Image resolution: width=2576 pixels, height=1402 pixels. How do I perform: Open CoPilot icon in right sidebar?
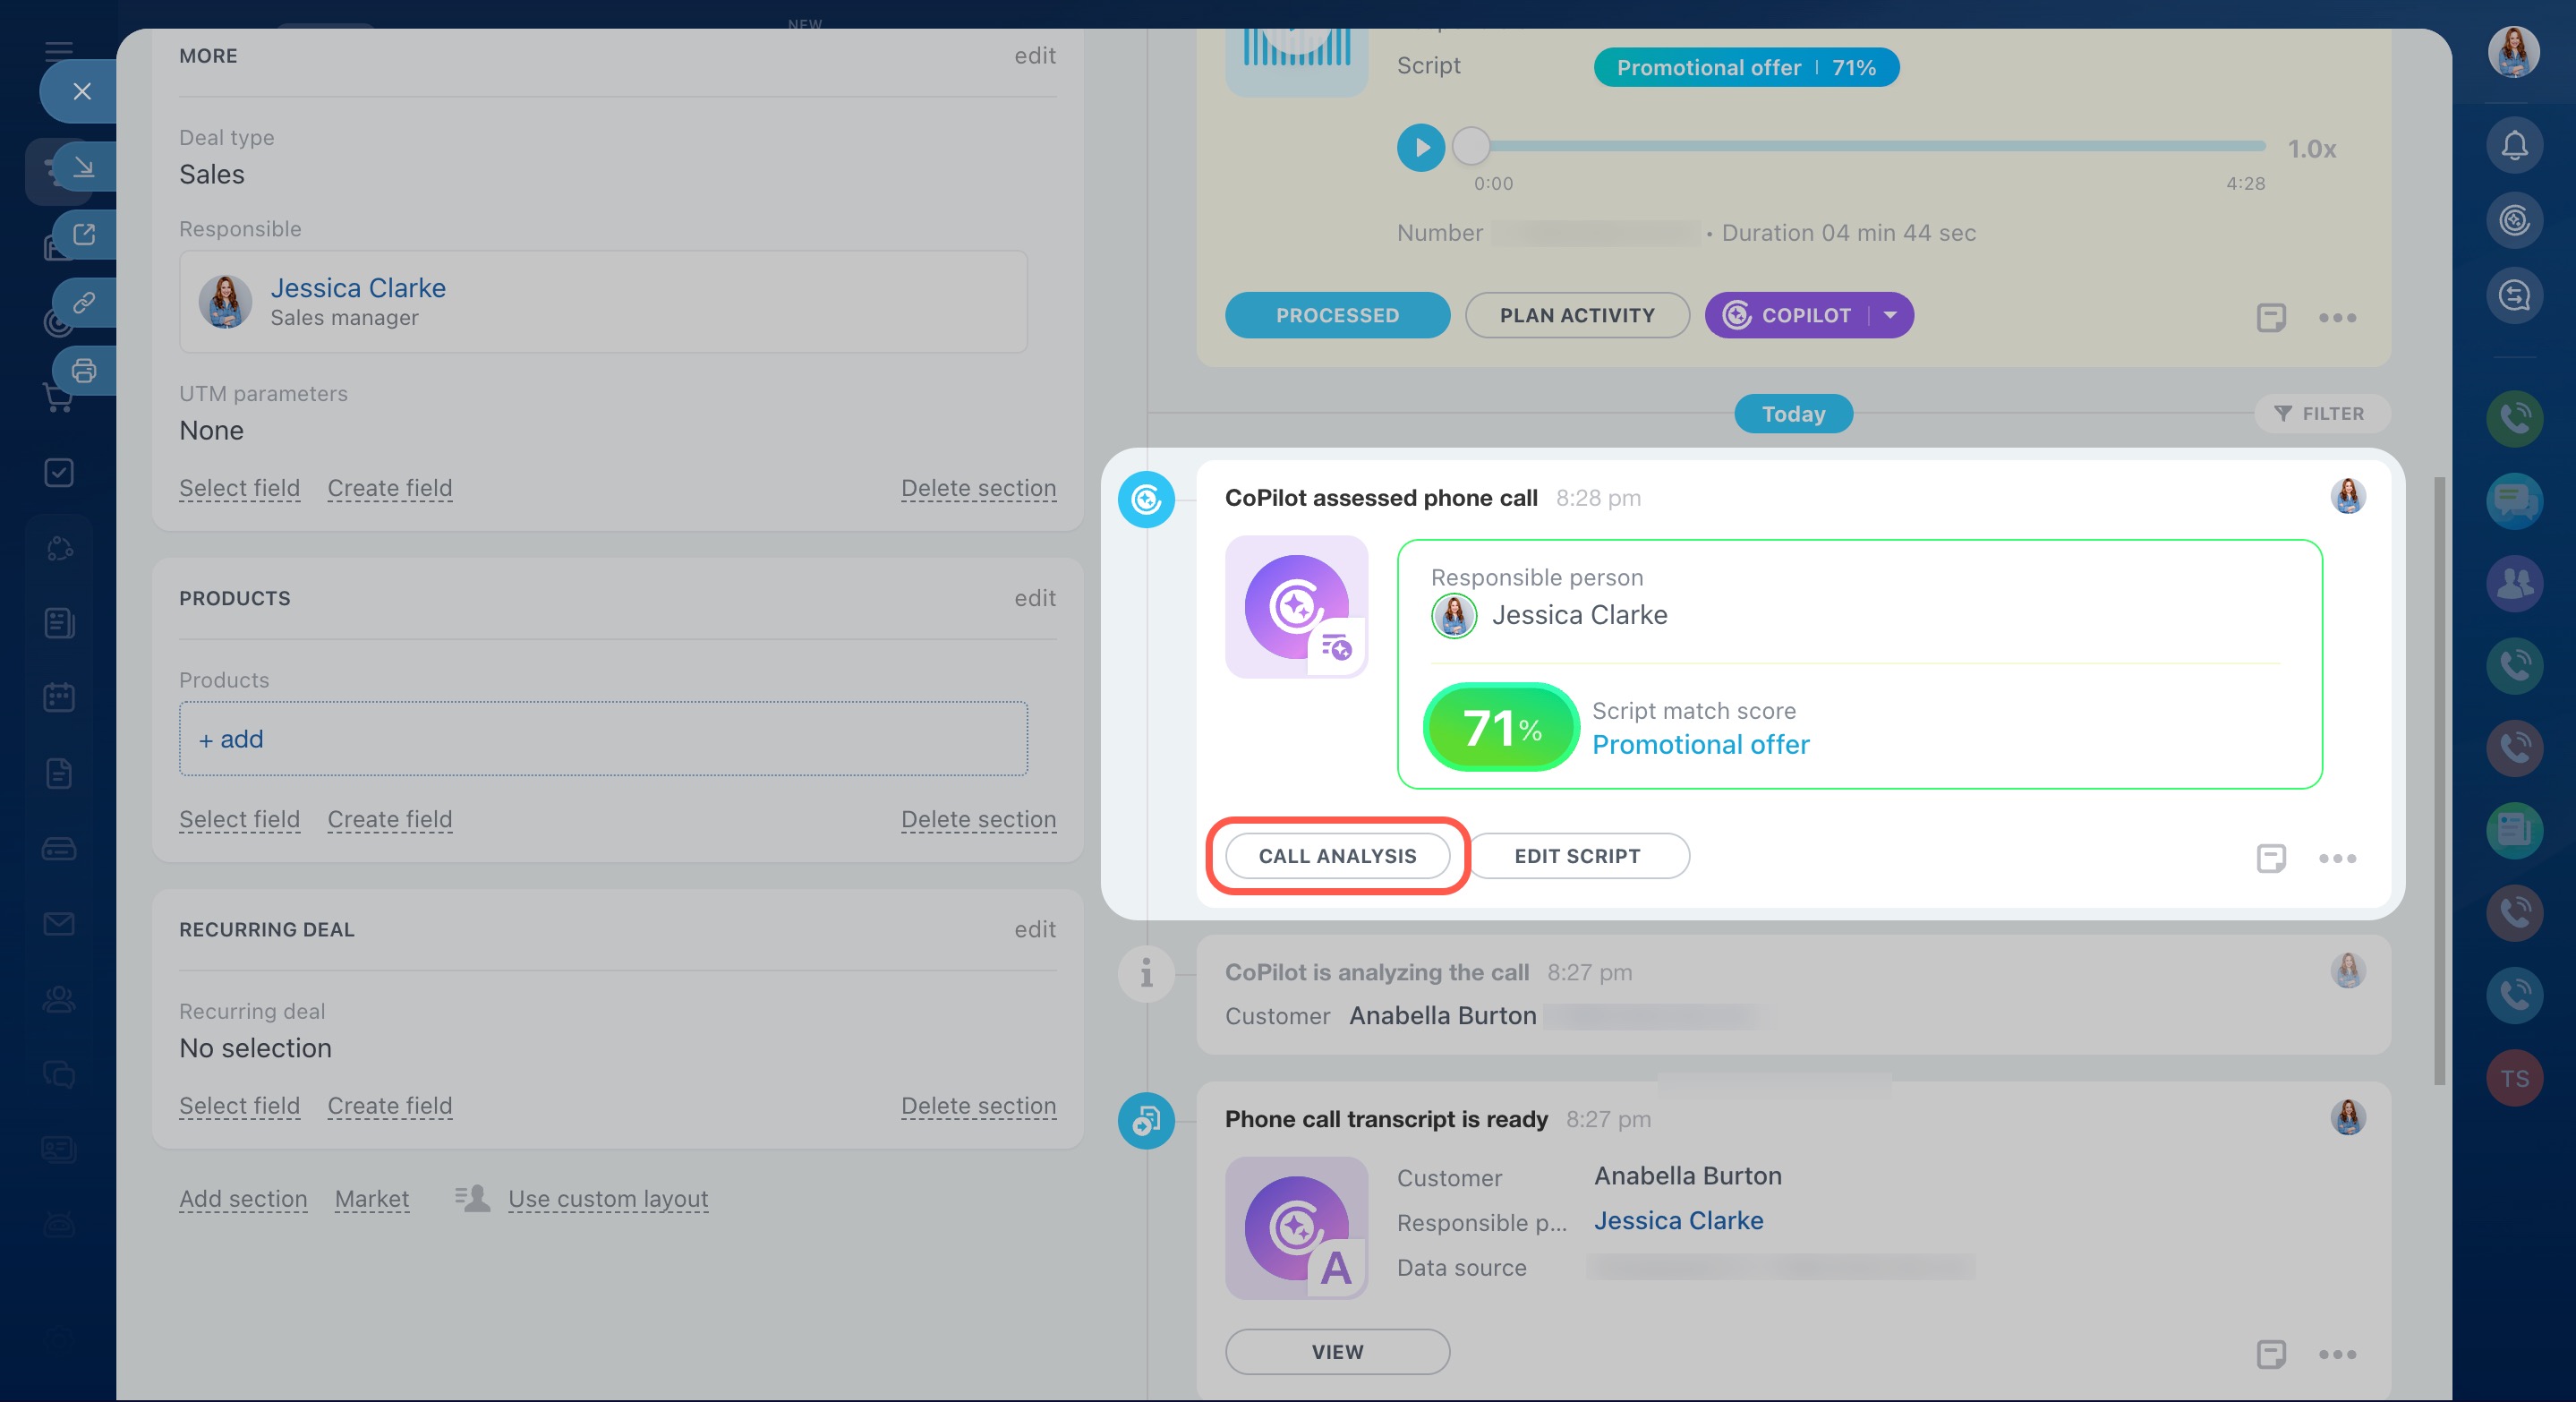coord(2514,220)
